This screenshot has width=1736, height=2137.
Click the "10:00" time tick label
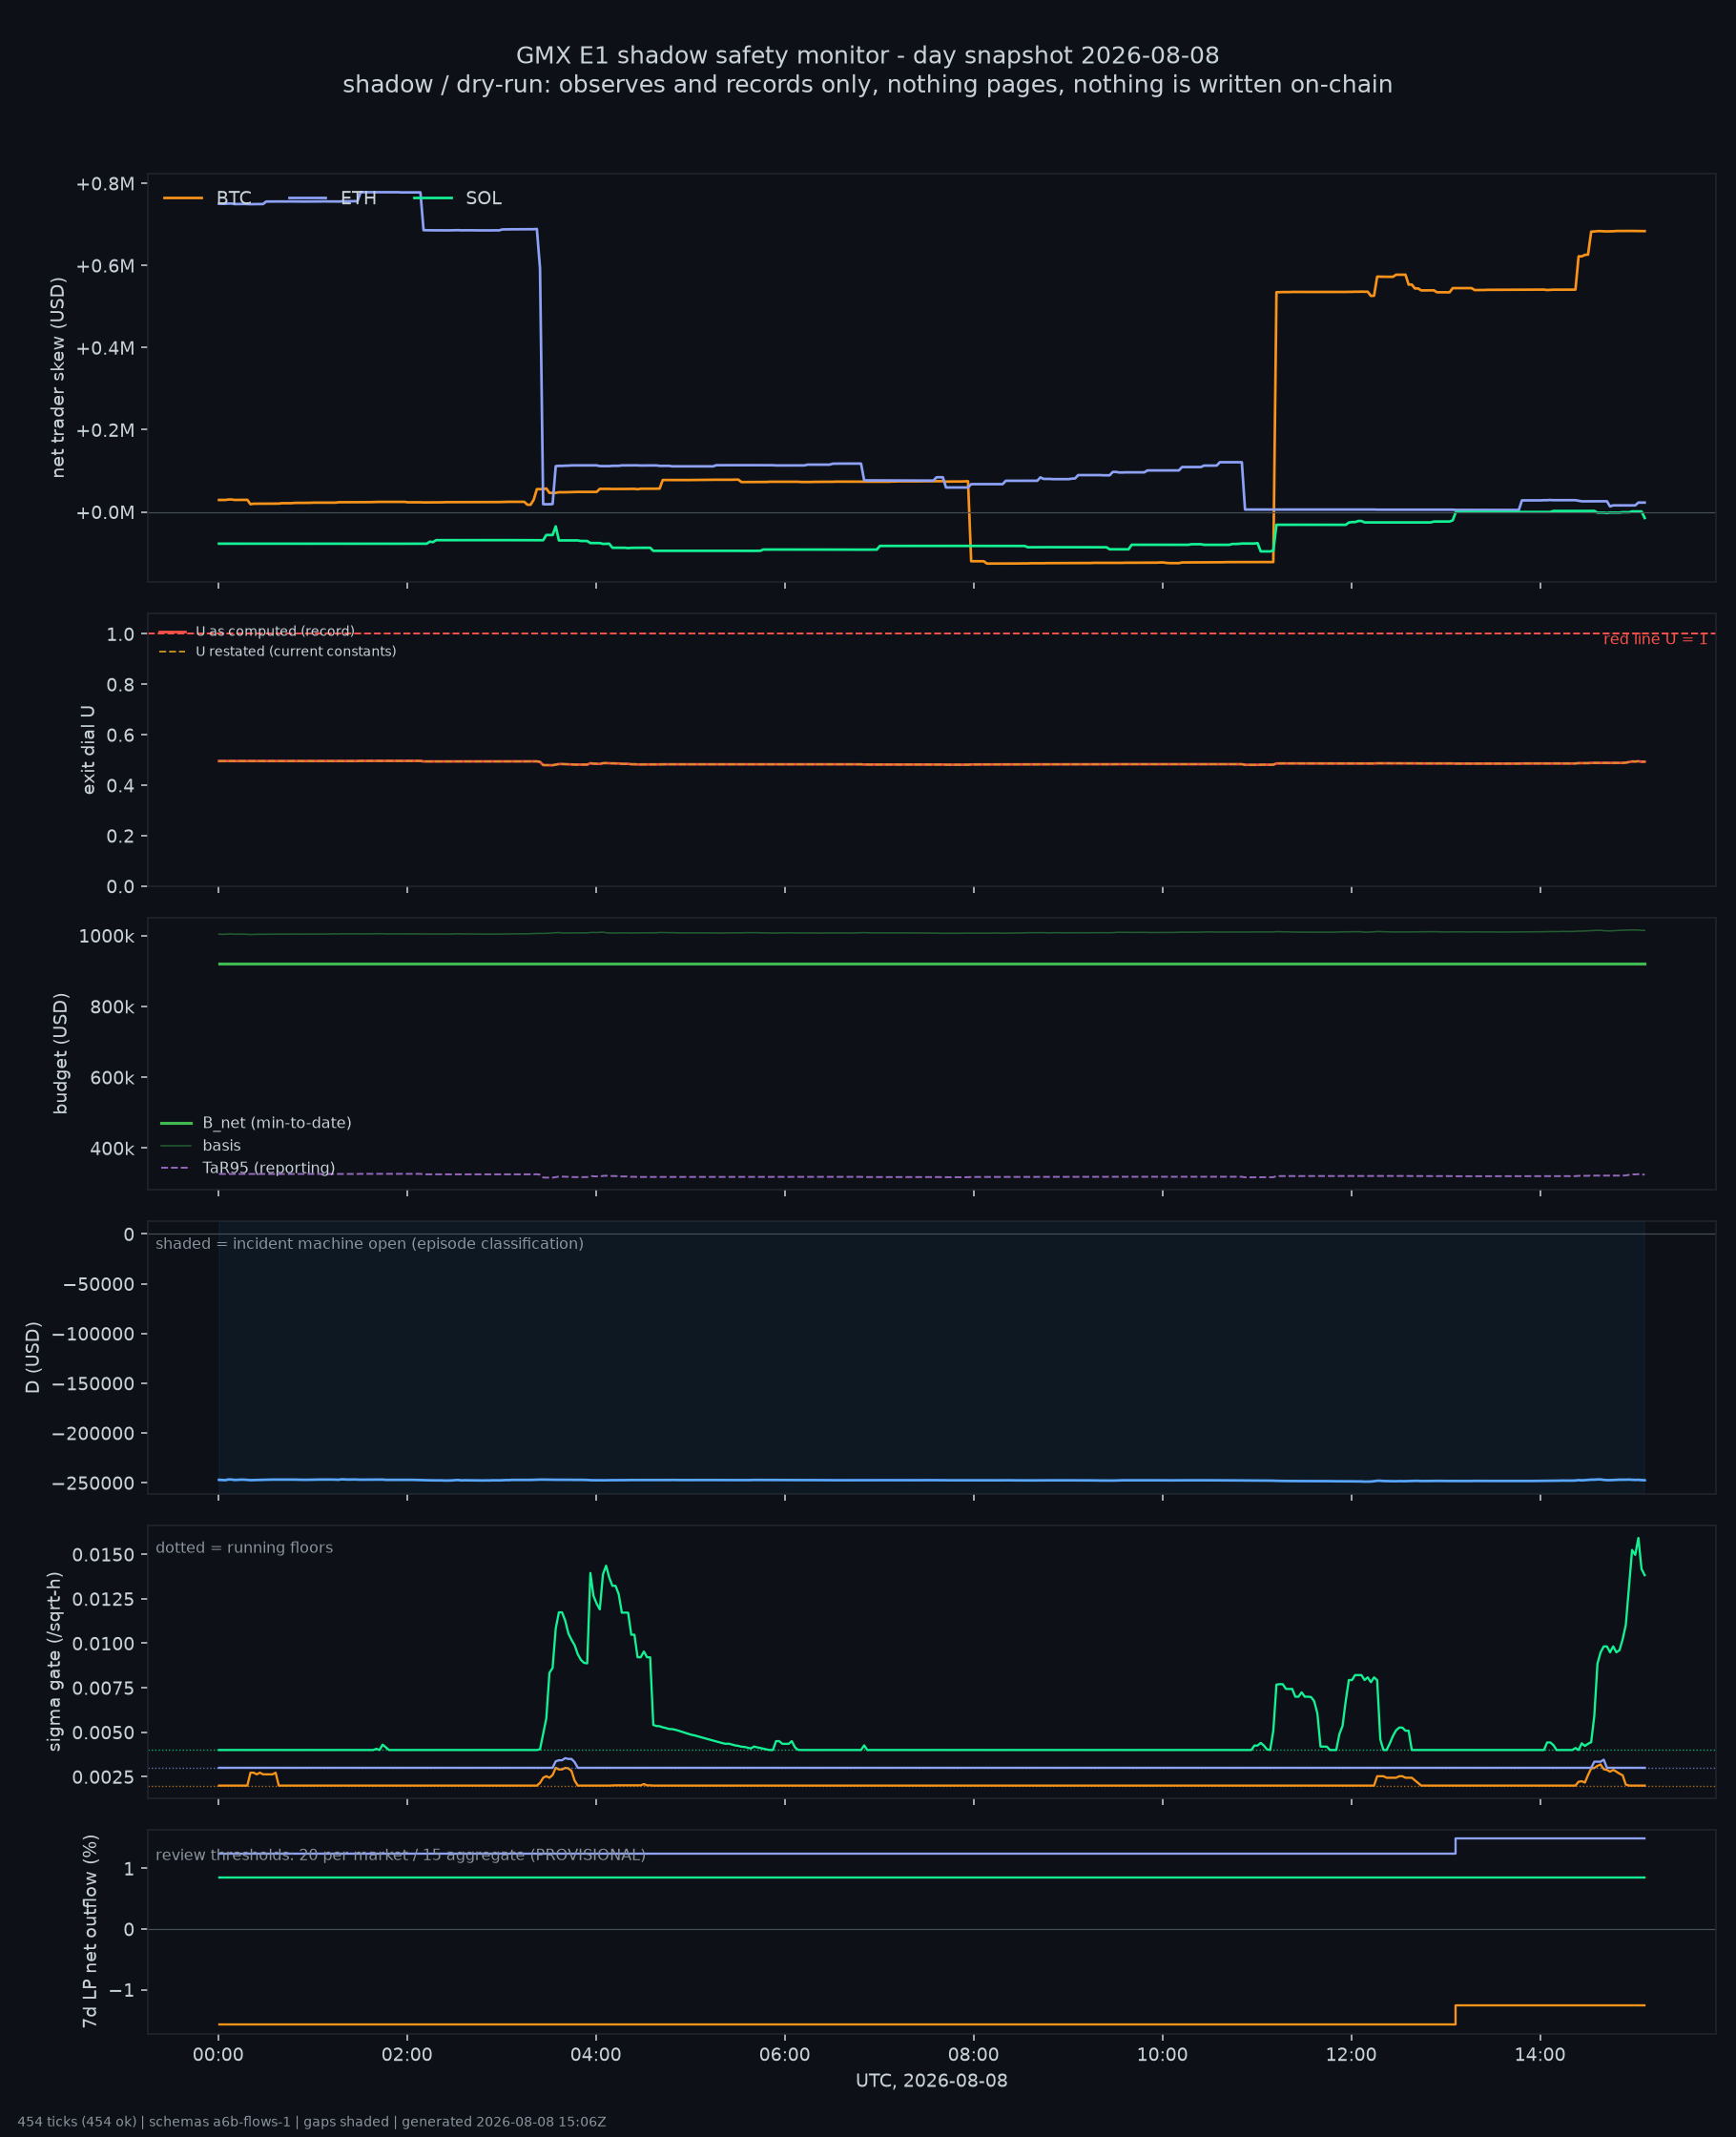pyautogui.click(x=1163, y=2055)
